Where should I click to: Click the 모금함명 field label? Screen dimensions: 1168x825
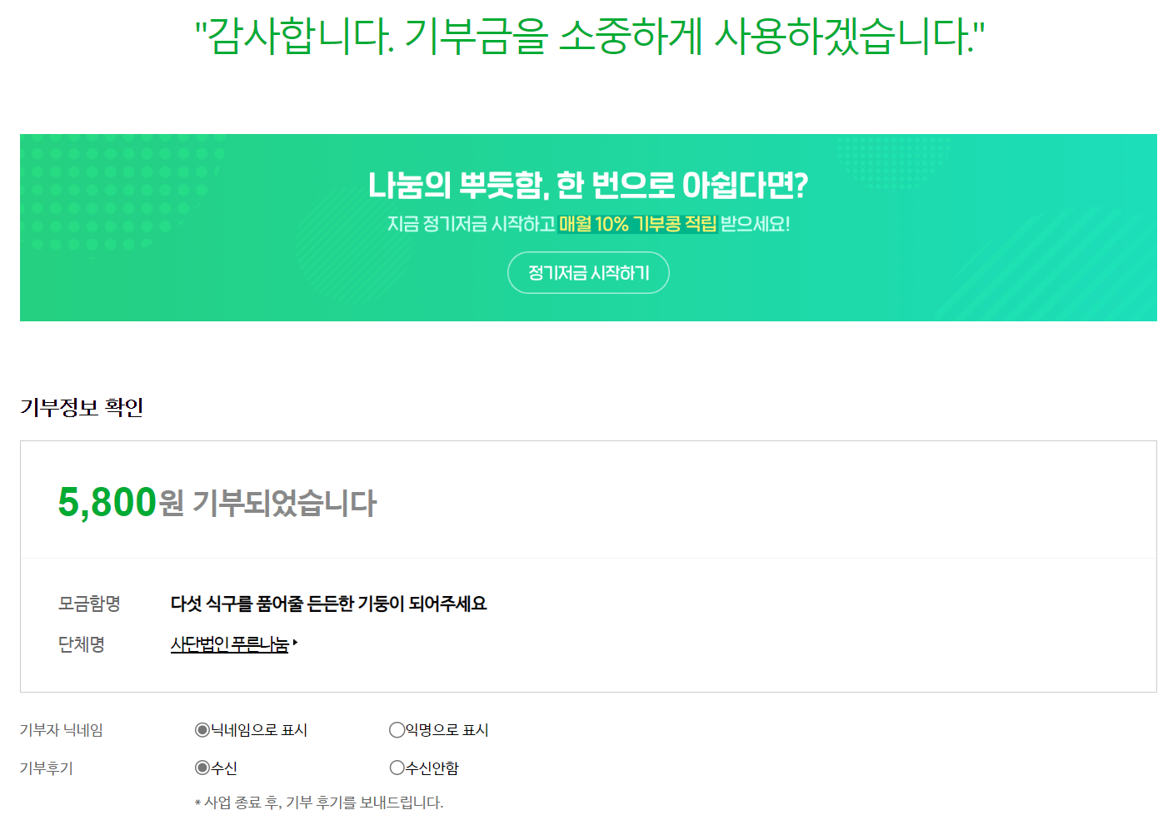point(89,604)
